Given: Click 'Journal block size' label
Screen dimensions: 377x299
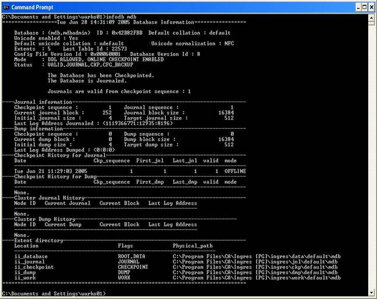Looking at the screenshot, I should coord(154,112).
